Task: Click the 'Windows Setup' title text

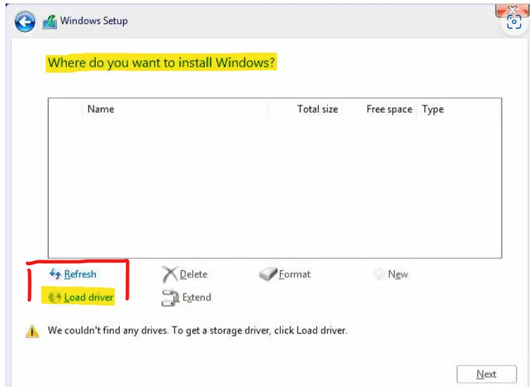Action: coord(94,21)
